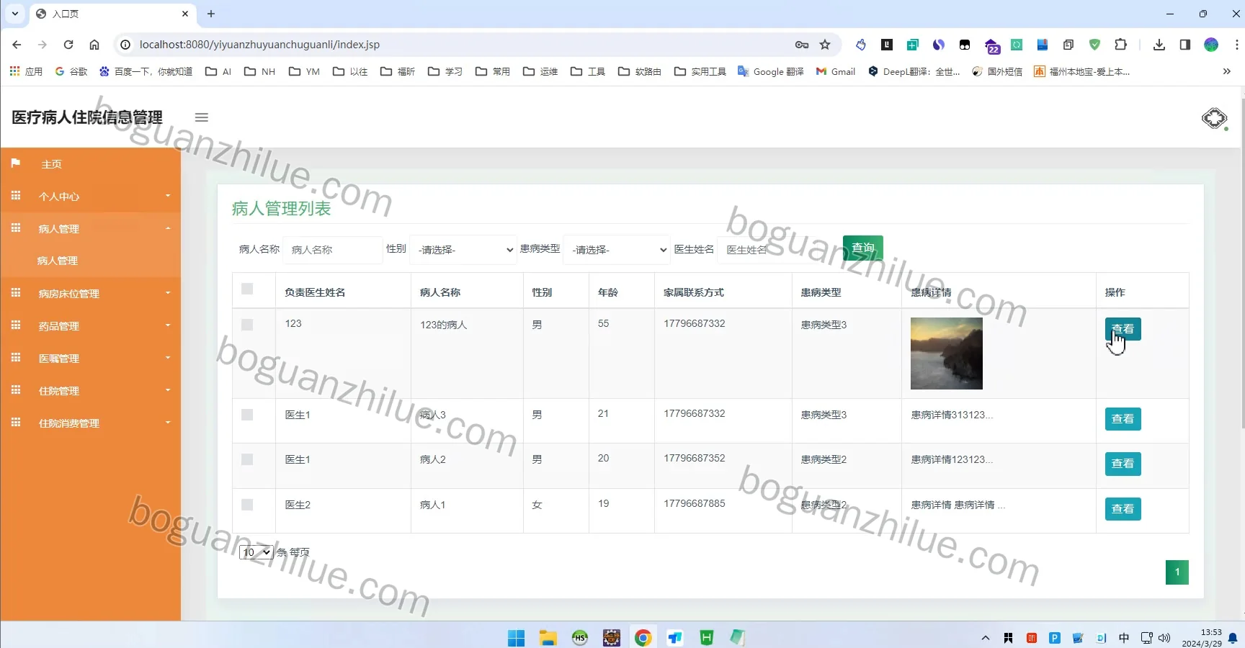
Task: Click the landscape thumbnail in 患病详情
Action: point(947,354)
